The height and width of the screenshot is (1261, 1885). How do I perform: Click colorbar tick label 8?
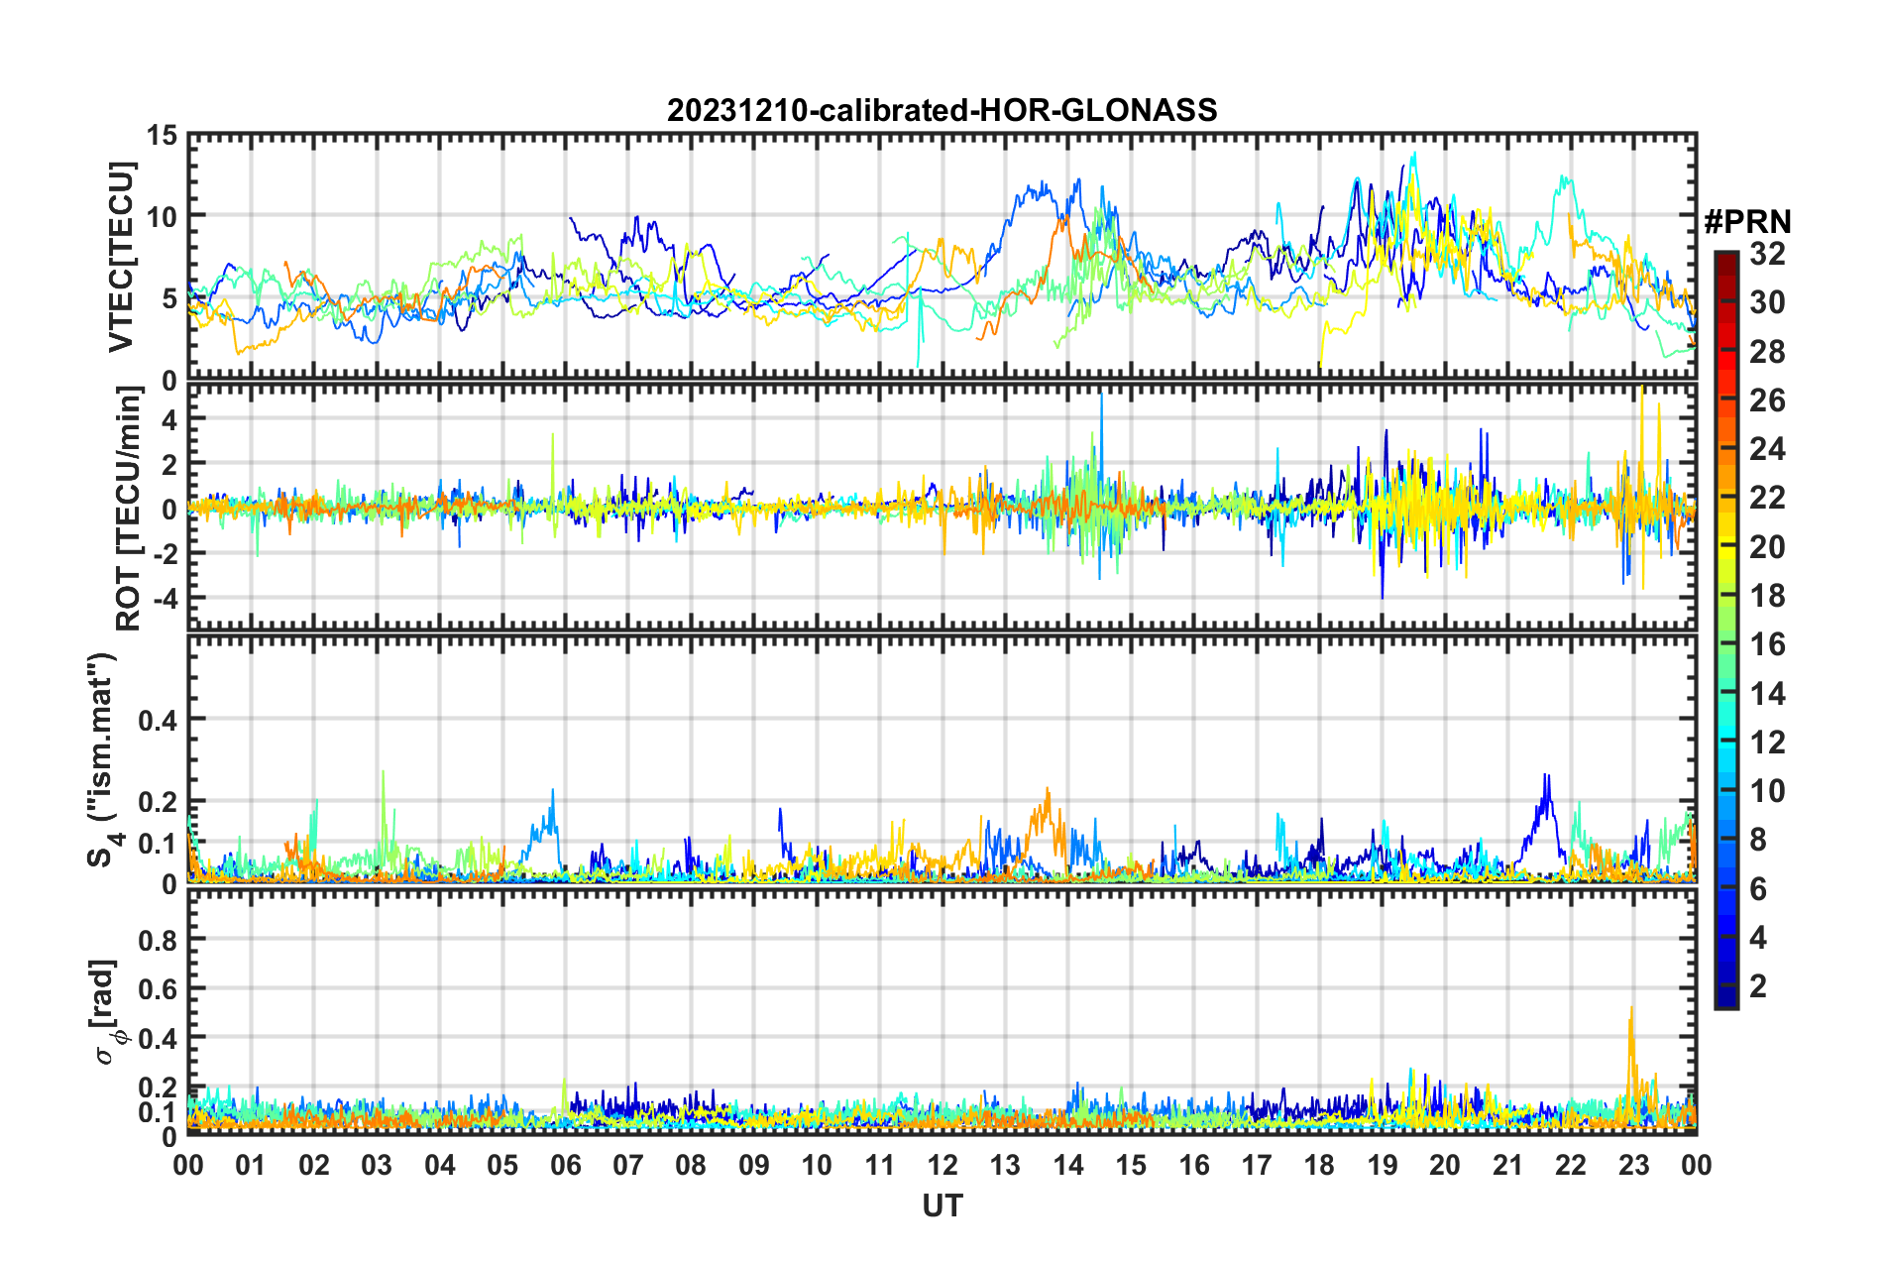click(x=1758, y=840)
